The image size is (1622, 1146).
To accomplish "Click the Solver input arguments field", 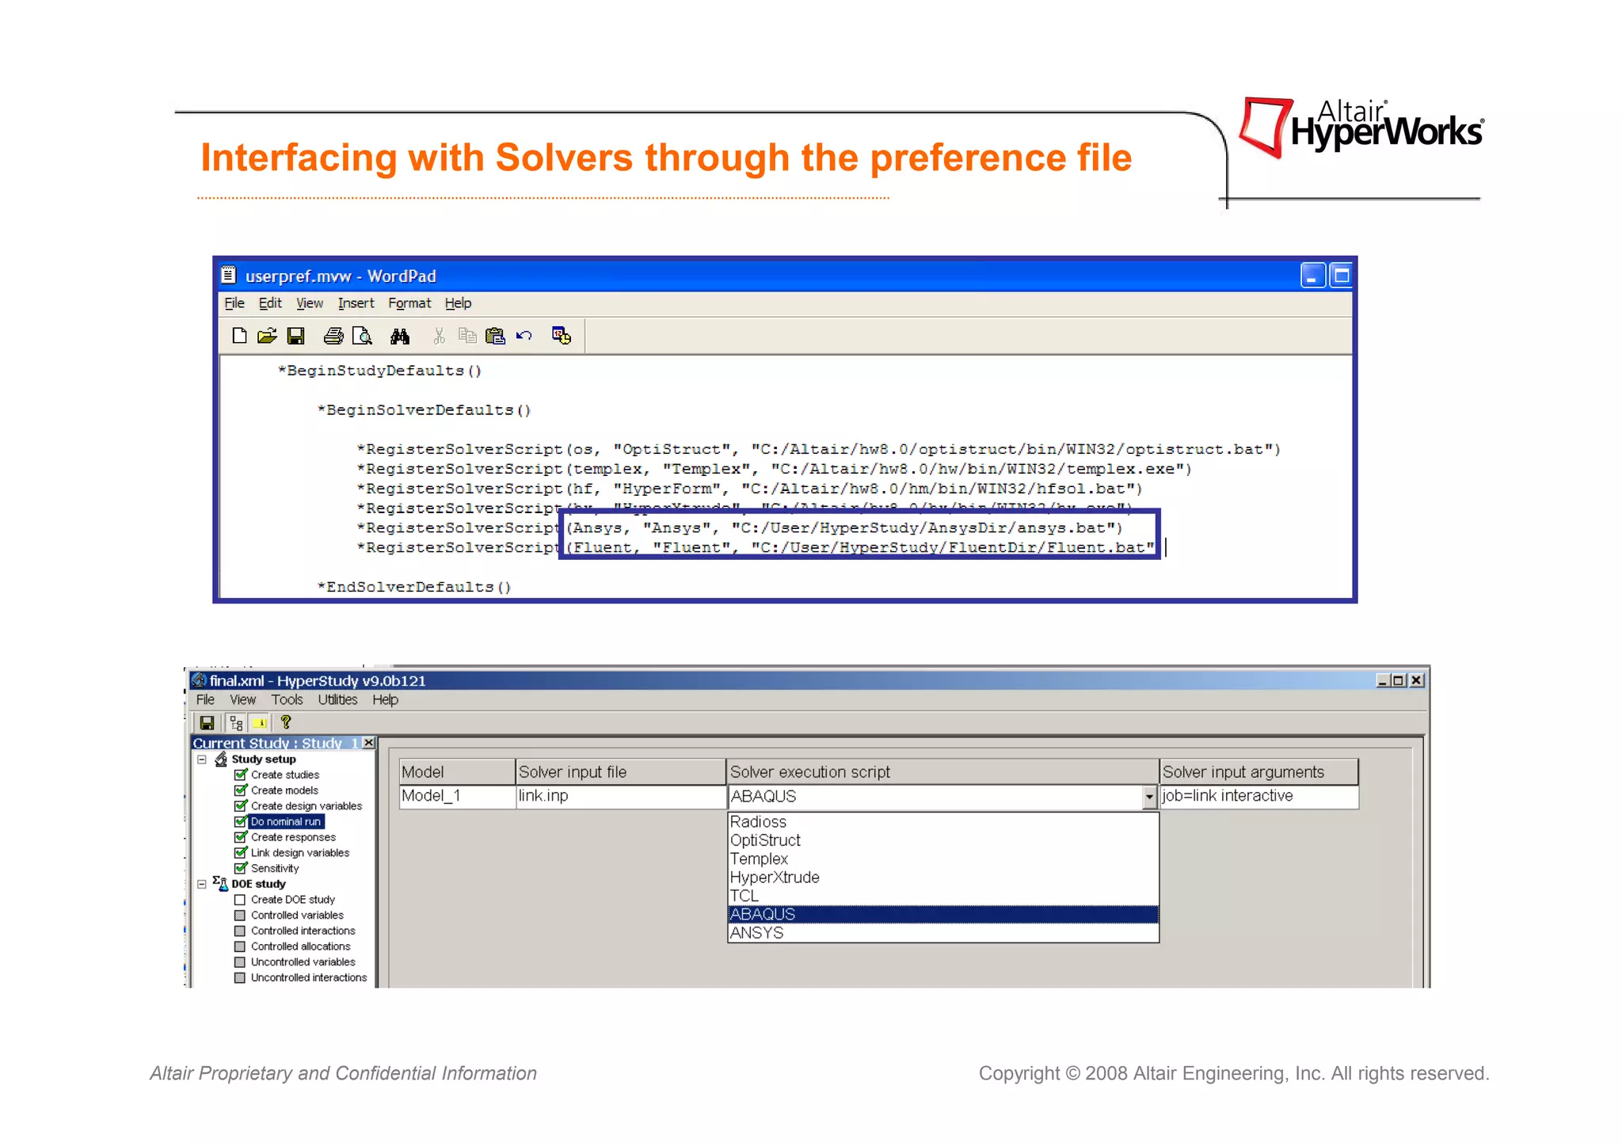I will pyautogui.click(x=1259, y=796).
